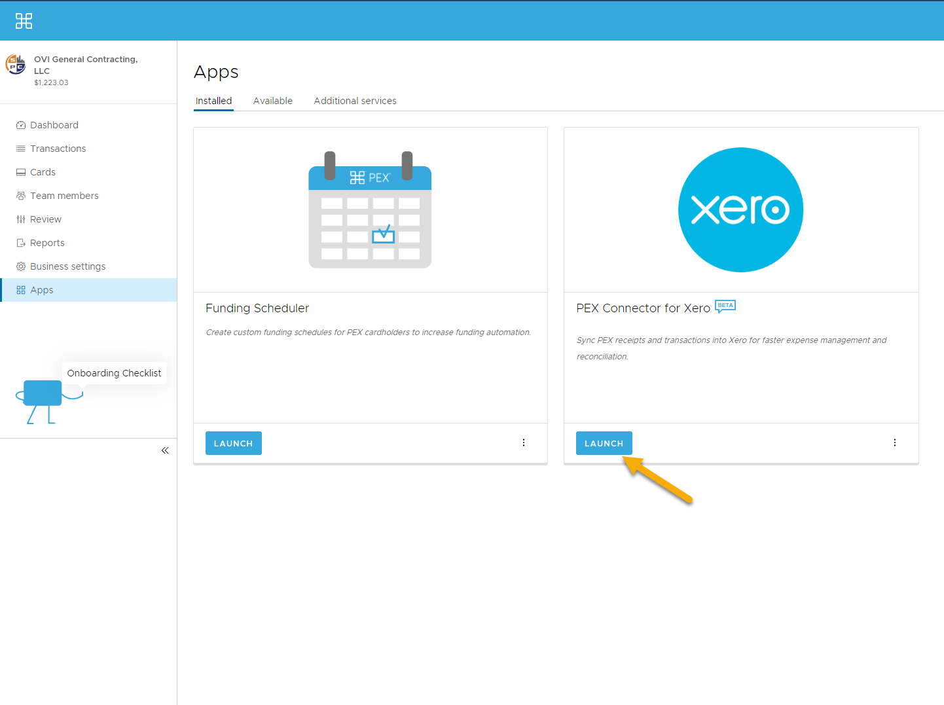Launch the PEX Connector for Xero
This screenshot has height=705, width=944.
[604, 443]
